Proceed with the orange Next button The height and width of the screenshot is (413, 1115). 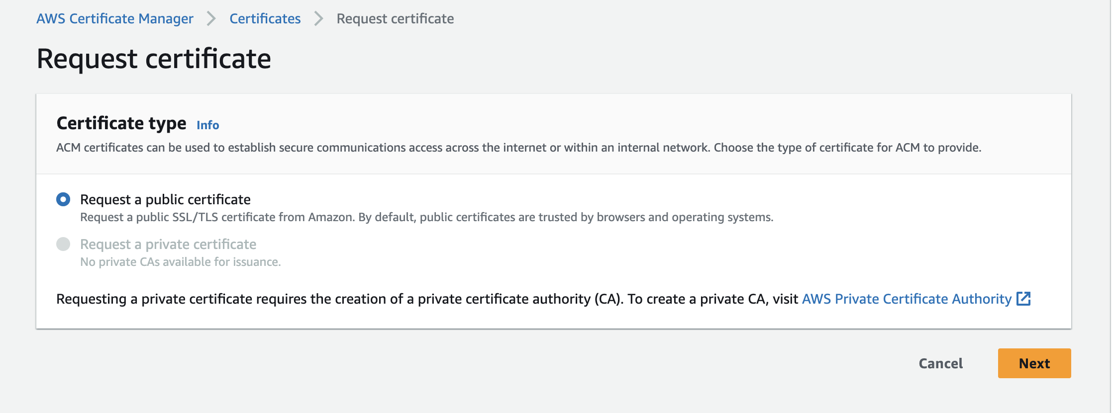click(1034, 363)
